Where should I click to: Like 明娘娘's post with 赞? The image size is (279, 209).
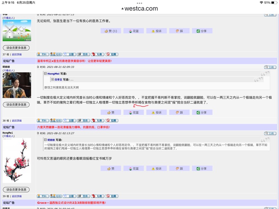point(111,113)
